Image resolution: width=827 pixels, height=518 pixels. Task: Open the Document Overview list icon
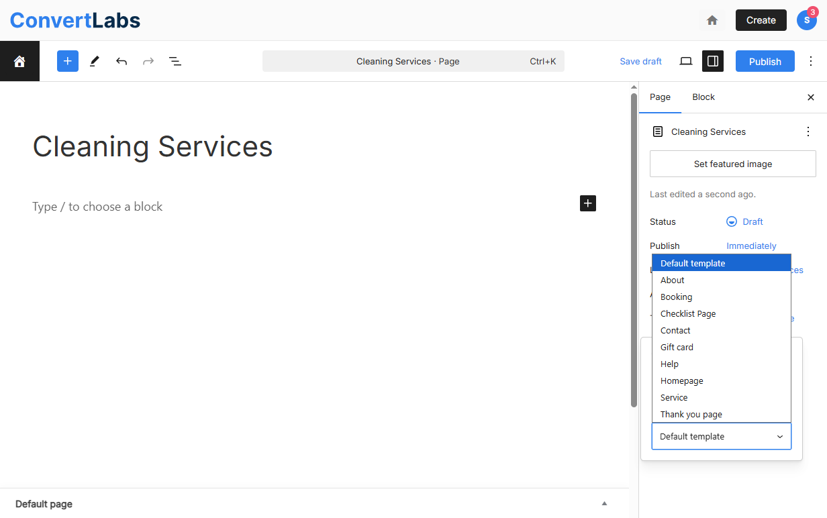(x=175, y=61)
